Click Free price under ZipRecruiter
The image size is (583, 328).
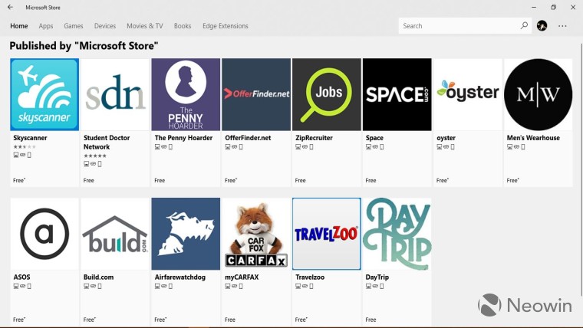301,180
